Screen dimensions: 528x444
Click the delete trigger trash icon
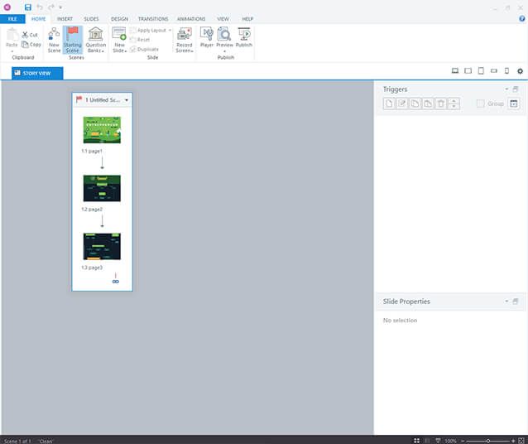click(441, 104)
